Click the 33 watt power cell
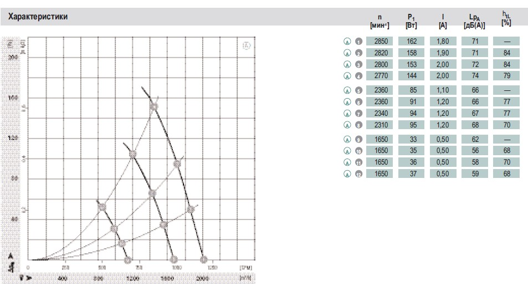The width and height of the screenshot is (528, 296). [411, 140]
